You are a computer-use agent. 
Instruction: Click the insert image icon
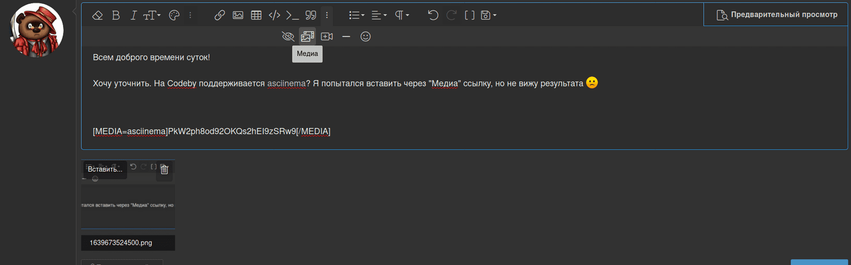click(x=238, y=15)
